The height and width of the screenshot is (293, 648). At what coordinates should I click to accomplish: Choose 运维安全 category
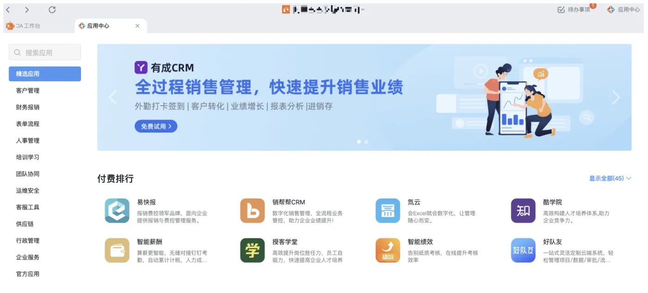pyautogui.click(x=28, y=190)
